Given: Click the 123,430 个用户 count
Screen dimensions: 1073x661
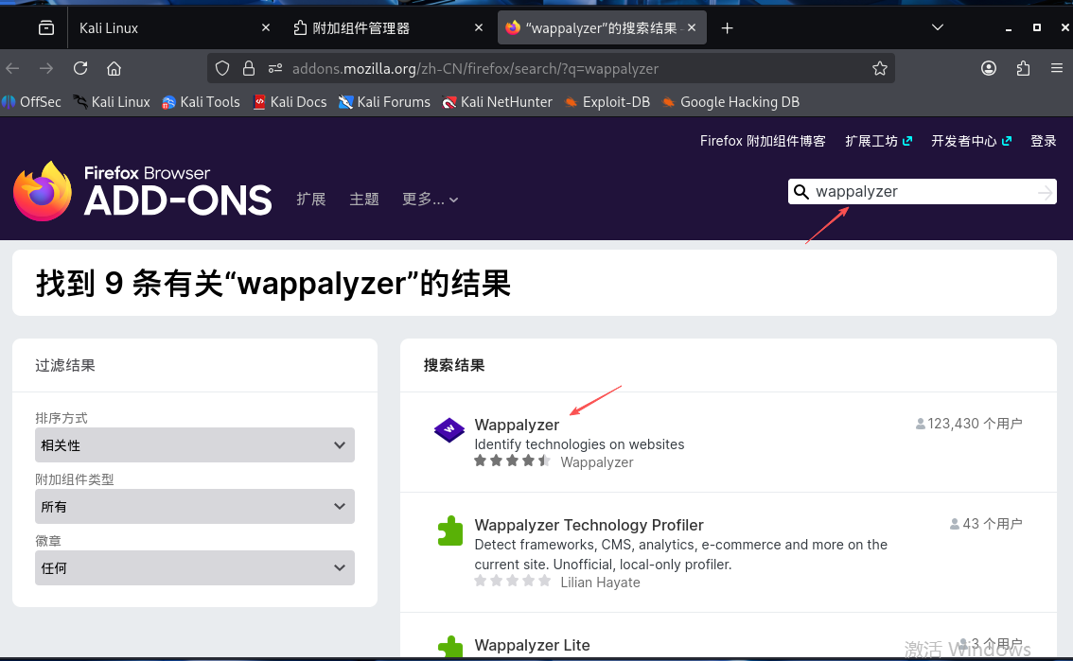Looking at the screenshot, I should [969, 424].
